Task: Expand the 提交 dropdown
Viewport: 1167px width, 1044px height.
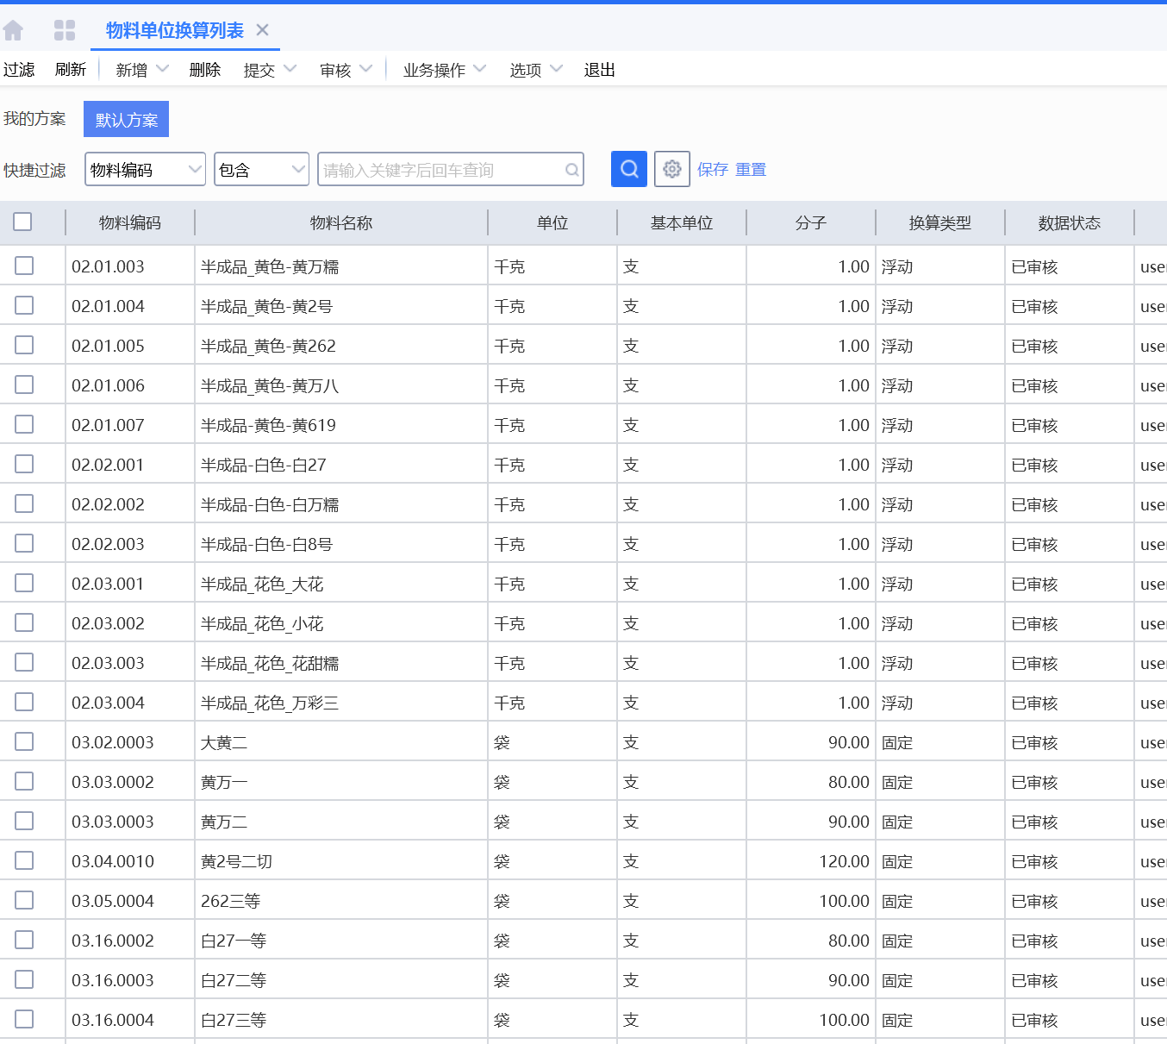Action: tap(270, 70)
